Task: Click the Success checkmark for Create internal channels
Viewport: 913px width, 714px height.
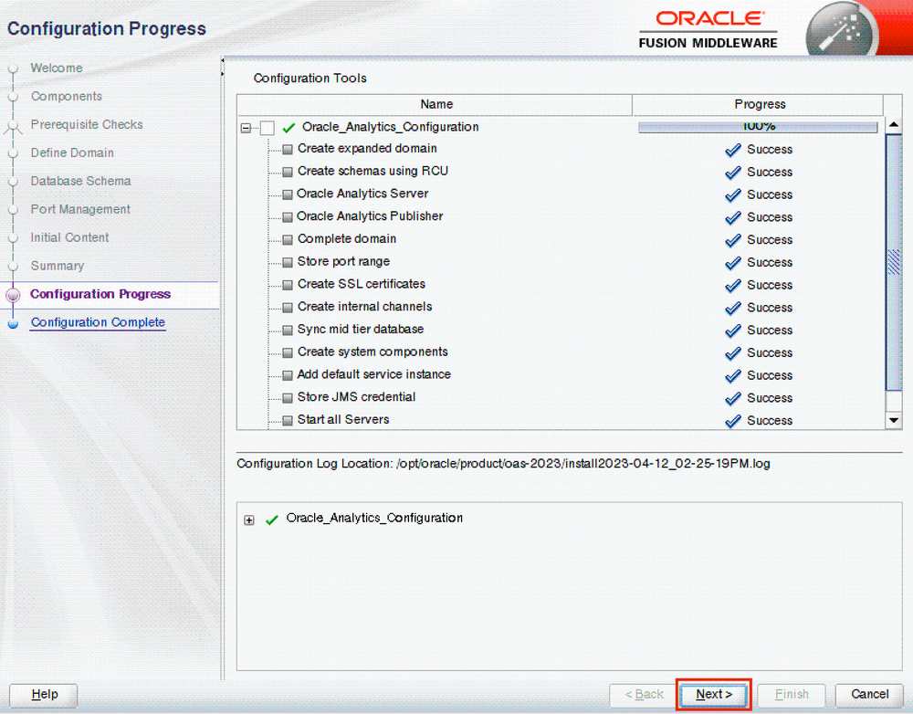Action: (x=733, y=308)
